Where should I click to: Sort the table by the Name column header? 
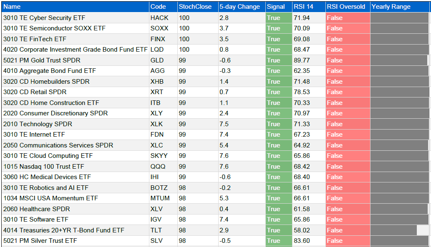point(75,7)
